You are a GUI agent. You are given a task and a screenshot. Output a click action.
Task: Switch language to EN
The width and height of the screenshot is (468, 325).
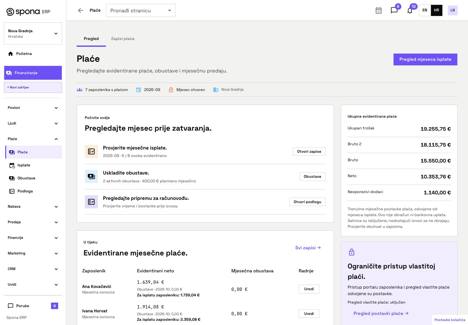click(x=425, y=10)
